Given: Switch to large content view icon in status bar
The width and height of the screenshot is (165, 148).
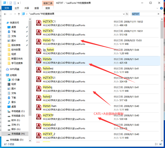Looking at the screenshot, I should coord(161,144).
